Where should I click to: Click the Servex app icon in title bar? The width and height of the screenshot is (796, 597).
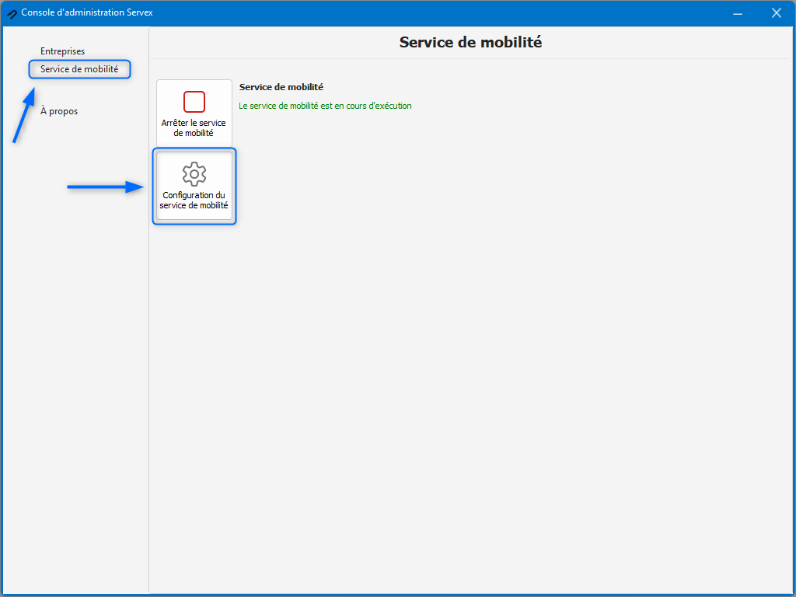(12, 13)
